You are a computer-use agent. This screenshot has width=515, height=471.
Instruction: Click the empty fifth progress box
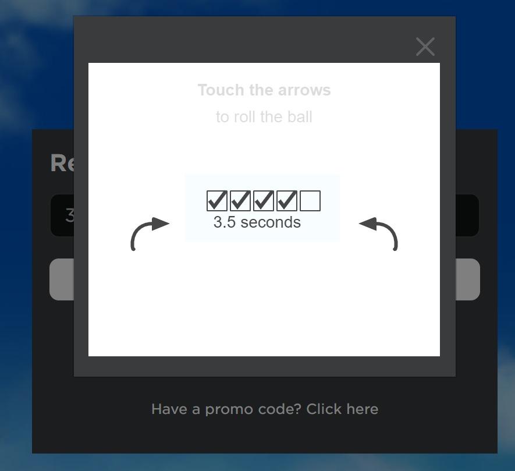[310, 201]
